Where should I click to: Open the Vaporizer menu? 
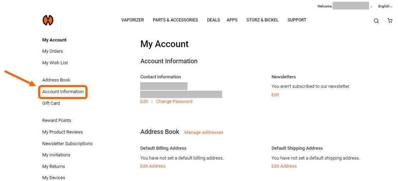point(132,20)
